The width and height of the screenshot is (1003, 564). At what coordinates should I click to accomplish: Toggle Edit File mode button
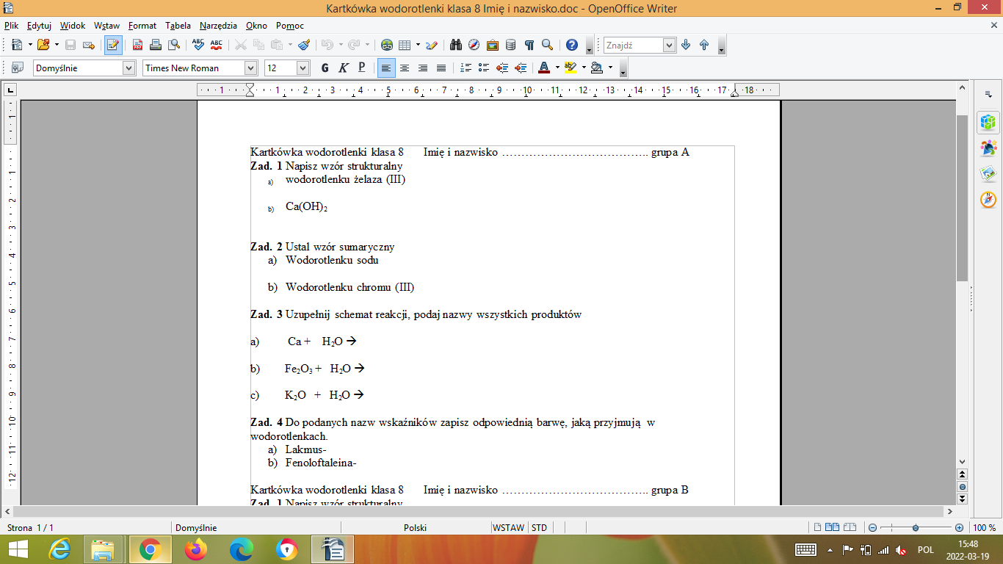coord(113,45)
